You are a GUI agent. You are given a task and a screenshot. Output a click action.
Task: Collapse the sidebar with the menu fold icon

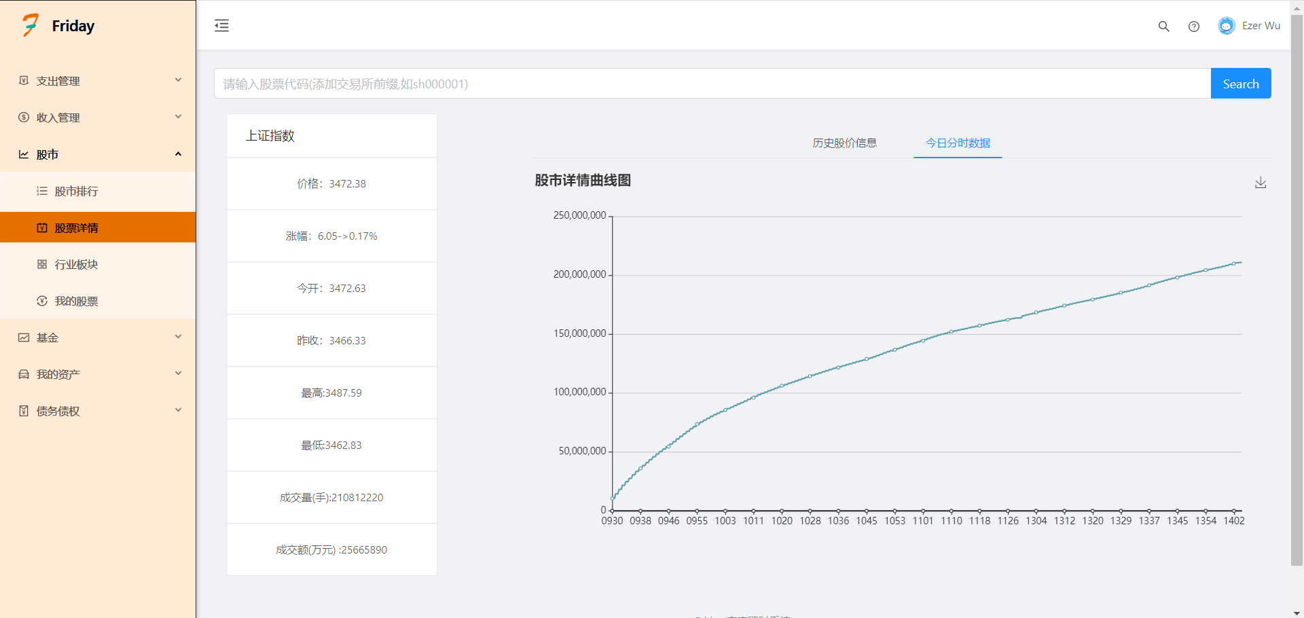point(221,26)
